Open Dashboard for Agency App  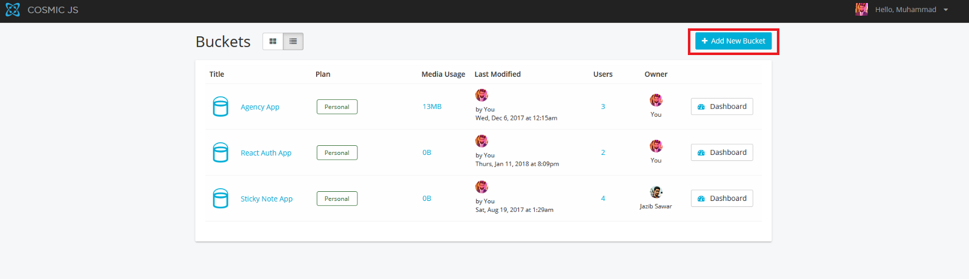(722, 107)
